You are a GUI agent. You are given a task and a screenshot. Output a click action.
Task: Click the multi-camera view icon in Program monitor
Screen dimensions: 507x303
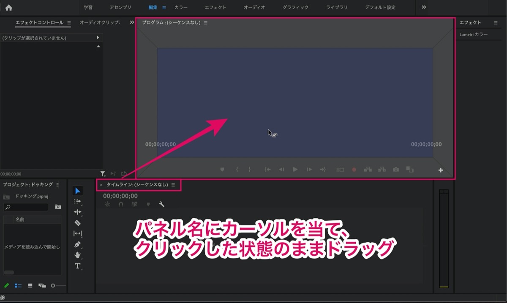pos(340,169)
